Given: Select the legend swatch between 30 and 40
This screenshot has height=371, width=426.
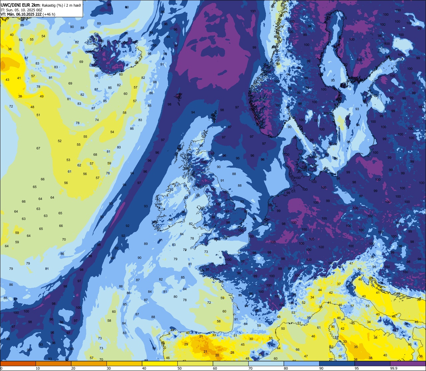Looking at the screenshot, I should 124,363.
